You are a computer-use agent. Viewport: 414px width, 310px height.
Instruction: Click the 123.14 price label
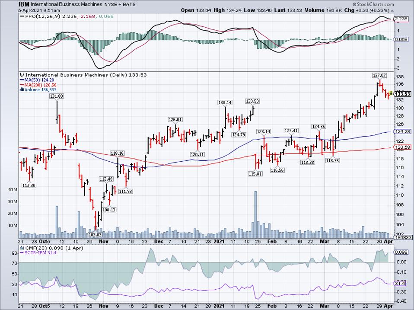click(x=264, y=131)
